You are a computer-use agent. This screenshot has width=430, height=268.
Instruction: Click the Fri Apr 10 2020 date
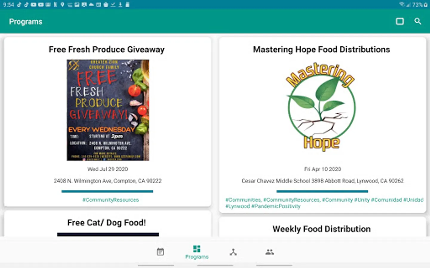322,169
